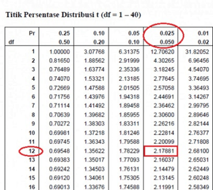Select the circled df 12 row label

32,151
